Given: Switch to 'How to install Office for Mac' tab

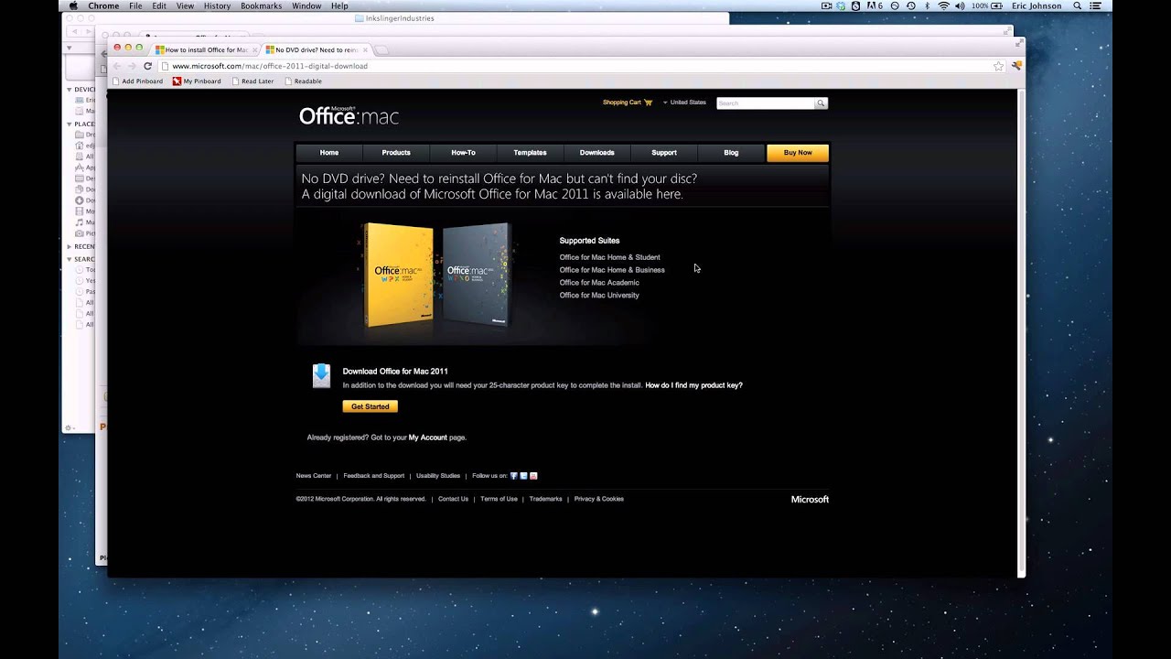Looking at the screenshot, I should (x=206, y=49).
